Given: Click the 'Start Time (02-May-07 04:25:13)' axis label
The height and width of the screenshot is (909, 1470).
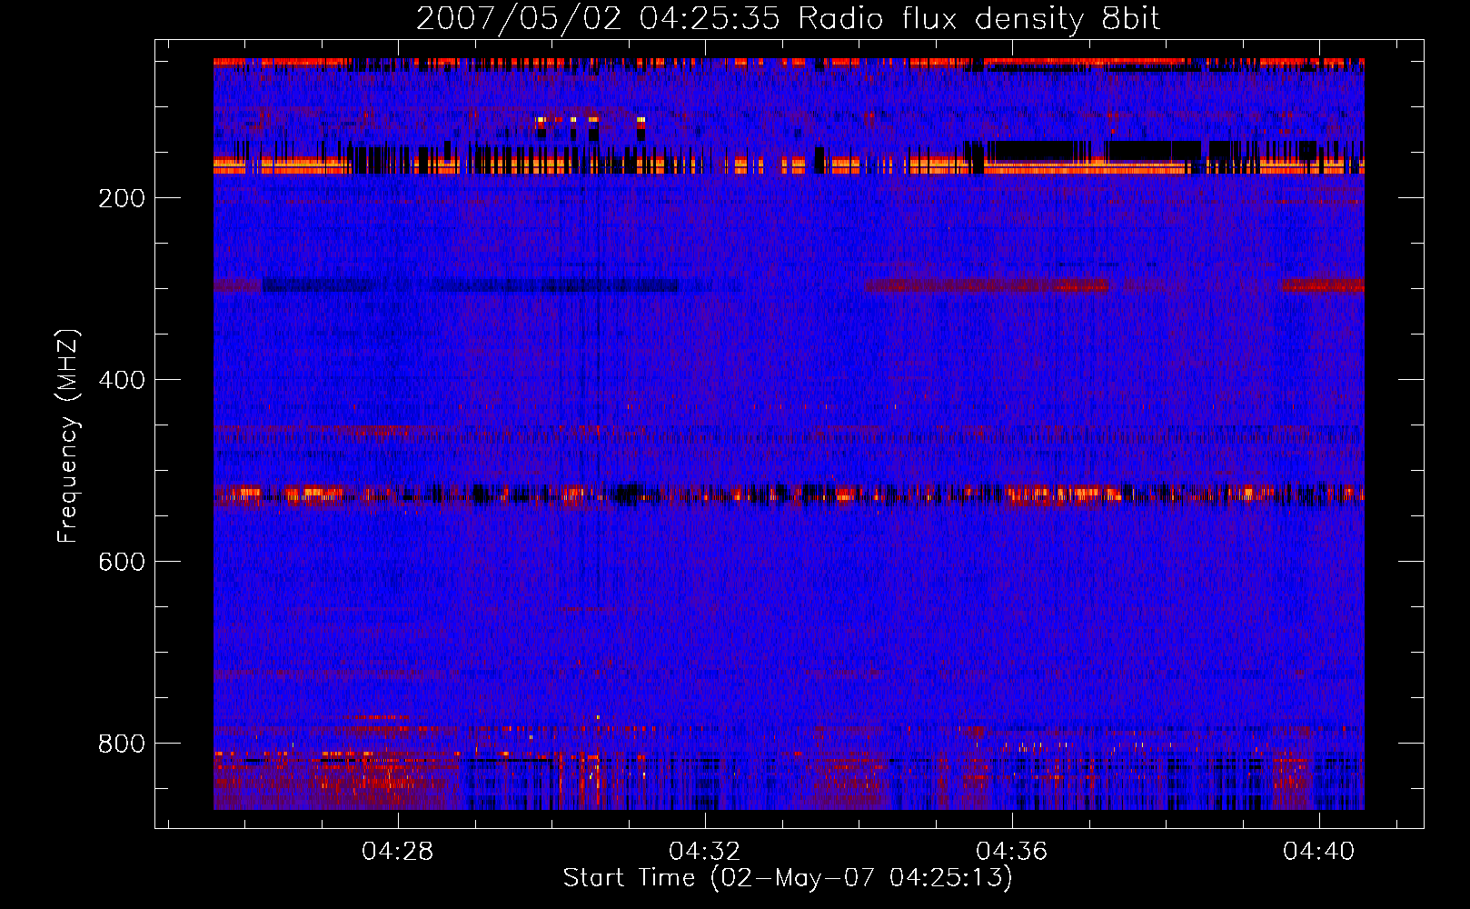Looking at the screenshot, I should tap(788, 878).
